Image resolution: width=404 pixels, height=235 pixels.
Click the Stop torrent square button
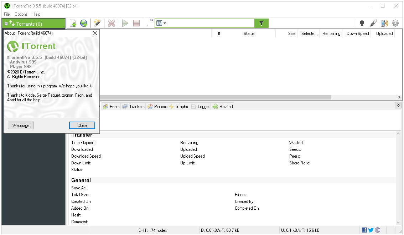pos(136,23)
